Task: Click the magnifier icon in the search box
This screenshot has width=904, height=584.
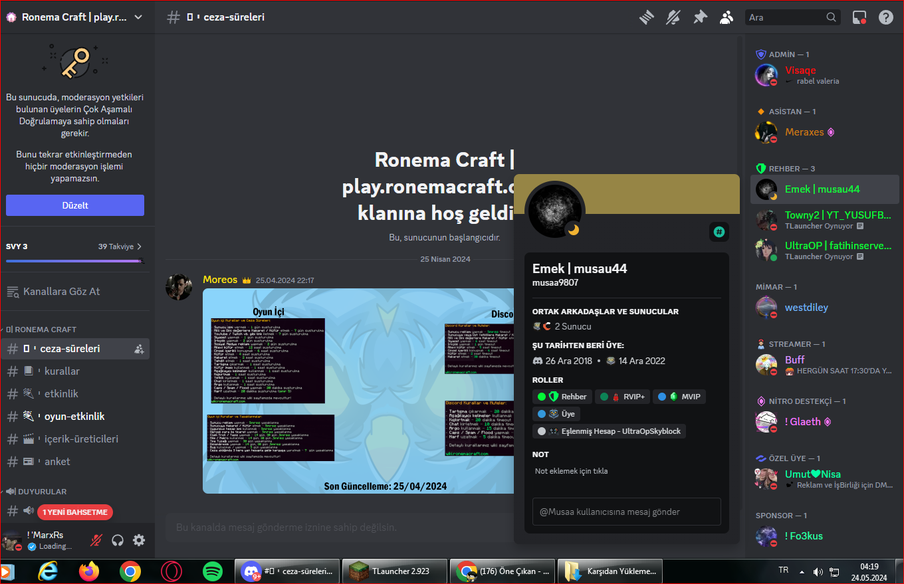Action: [x=832, y=17]
